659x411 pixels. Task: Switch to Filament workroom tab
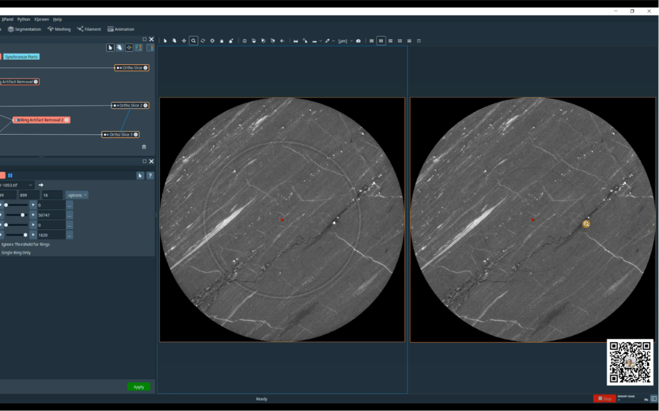coord(89,29)
